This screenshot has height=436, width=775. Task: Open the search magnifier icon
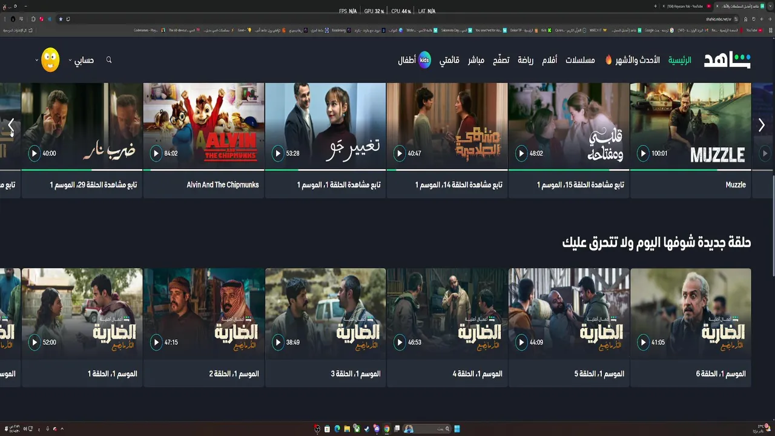pos(109,60)
